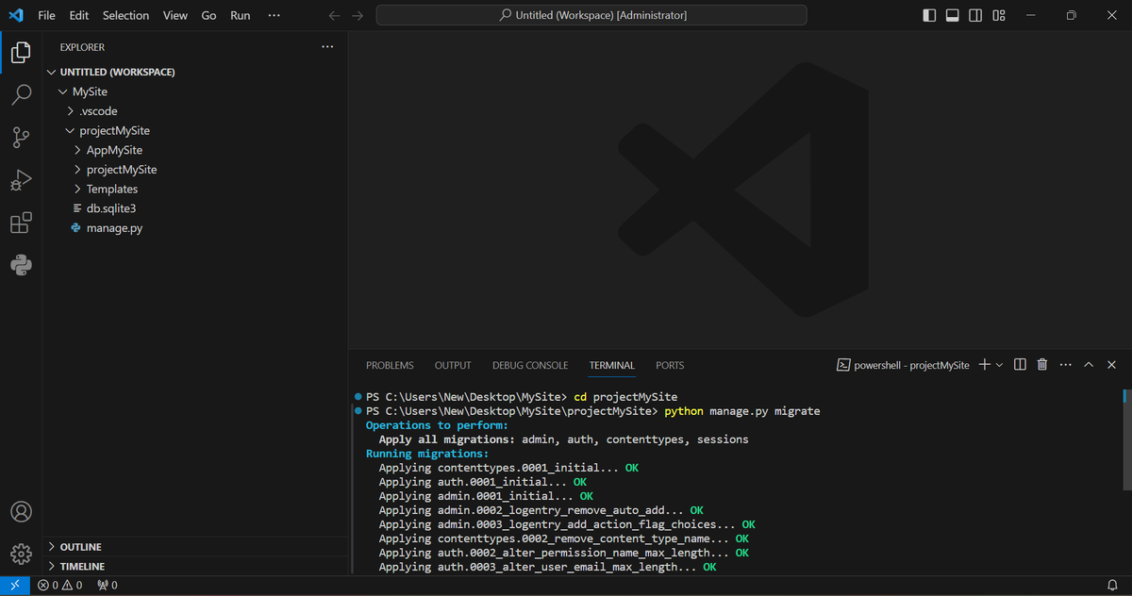Open the Search view in activity bar
The image size is (1132, 596).
[21, 95]
